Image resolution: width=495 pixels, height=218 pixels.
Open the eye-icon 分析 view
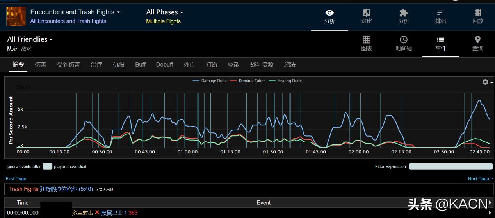click(329, 17)
